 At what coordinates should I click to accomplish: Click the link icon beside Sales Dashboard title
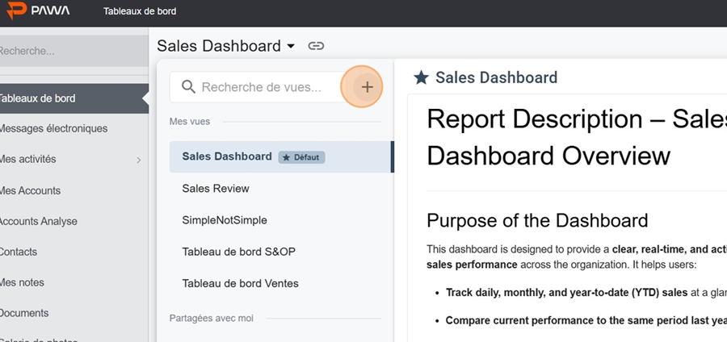coord(317,46)
